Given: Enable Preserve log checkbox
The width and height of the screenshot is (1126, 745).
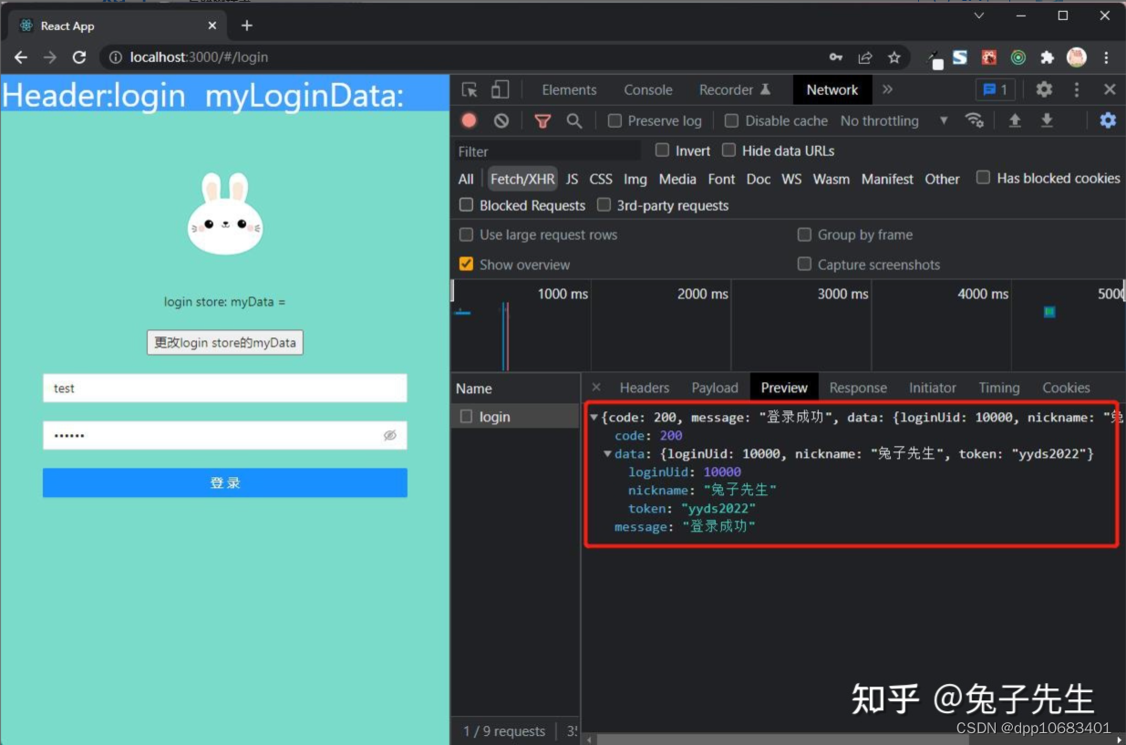Looking at the screenshot, I should coord(615,120).
